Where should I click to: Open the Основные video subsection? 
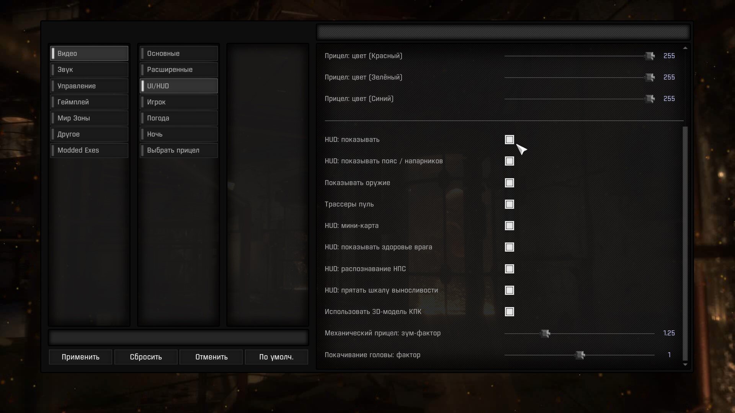pyautogui.click(x=179, y=54)
